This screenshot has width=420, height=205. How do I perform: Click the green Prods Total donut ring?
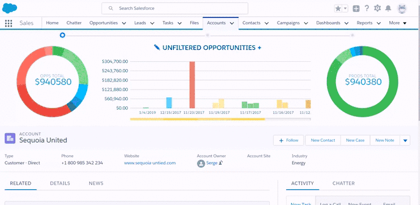(363, 113)
